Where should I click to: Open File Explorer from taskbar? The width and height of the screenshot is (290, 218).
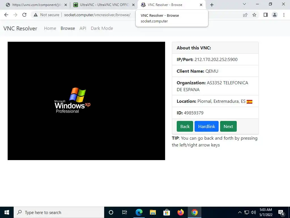[x=153, y=212]
